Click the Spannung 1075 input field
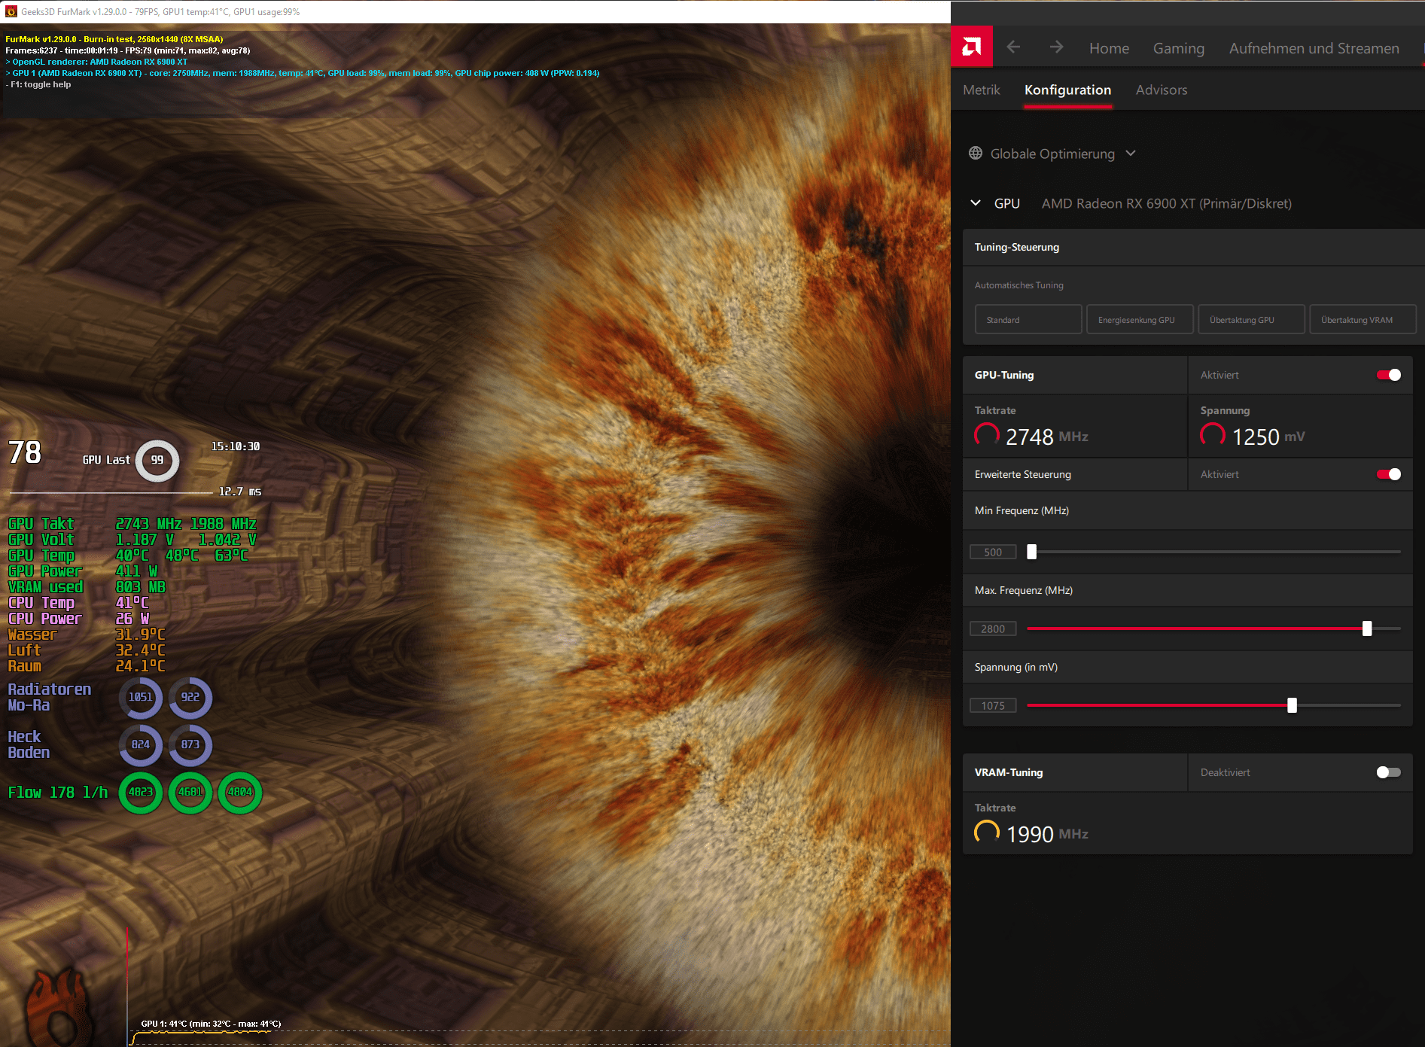 (x=993, y=705)
